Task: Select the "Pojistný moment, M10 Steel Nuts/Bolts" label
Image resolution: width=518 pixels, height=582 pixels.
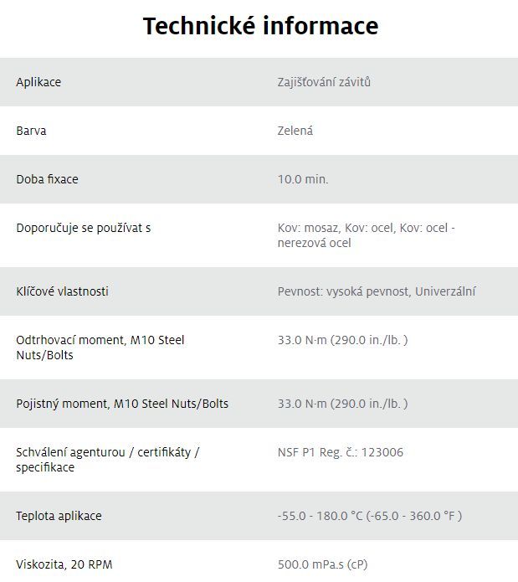Action: [x=122, y=404]
